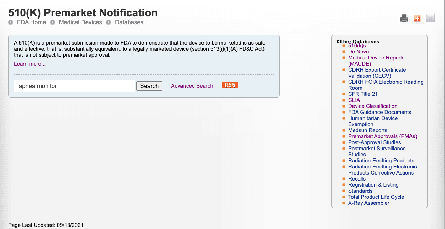Open the Advanced Search link

pos(192,86)
